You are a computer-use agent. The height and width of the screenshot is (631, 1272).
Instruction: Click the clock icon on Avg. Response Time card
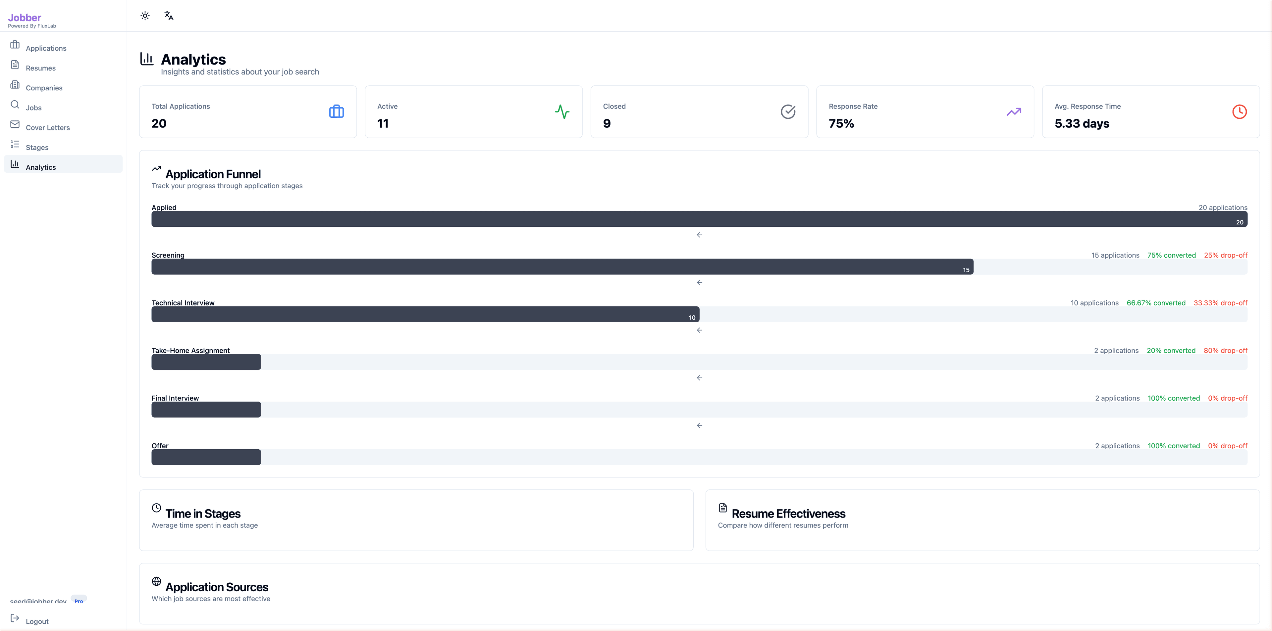[1240, 112]
